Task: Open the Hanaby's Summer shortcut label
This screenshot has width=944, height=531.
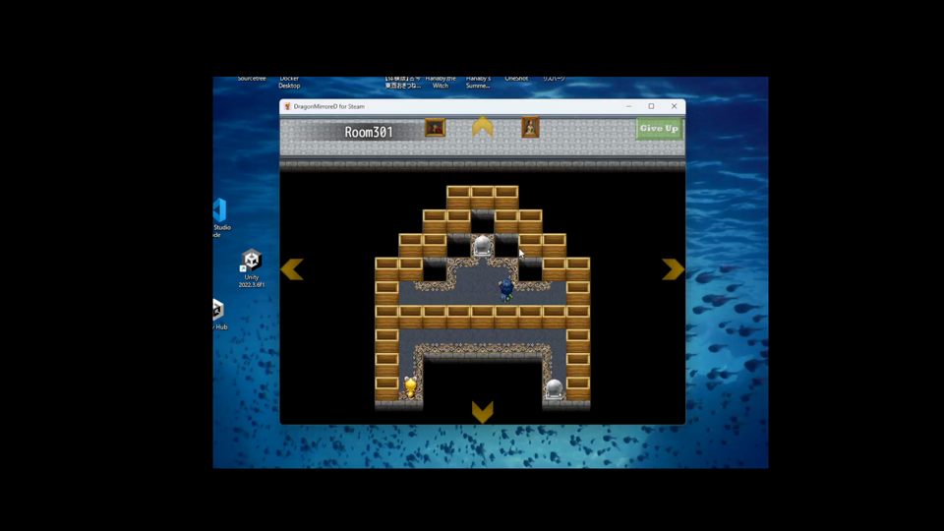Action: [x=478, y=83]
